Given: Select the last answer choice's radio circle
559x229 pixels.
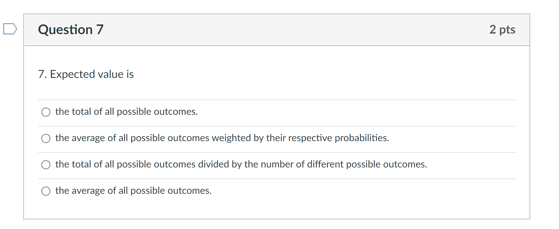Looking at the screenshot, I should pos(46,191).
